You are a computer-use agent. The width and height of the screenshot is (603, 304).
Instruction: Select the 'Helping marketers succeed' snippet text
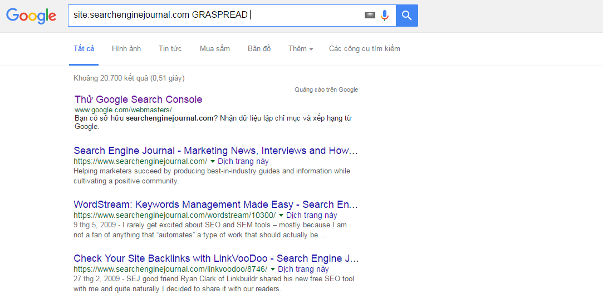tap(212, 176)
